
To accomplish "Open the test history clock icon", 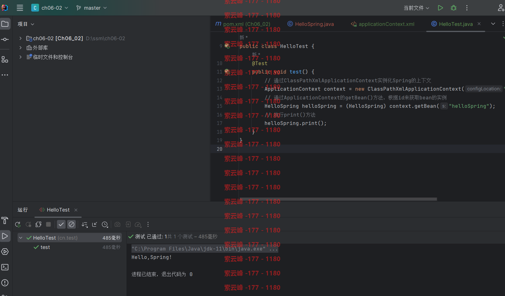I will tap(105, 224).
